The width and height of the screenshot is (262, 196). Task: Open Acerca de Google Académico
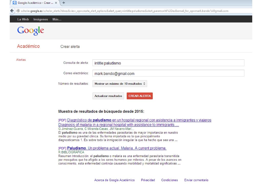point(114,180)
